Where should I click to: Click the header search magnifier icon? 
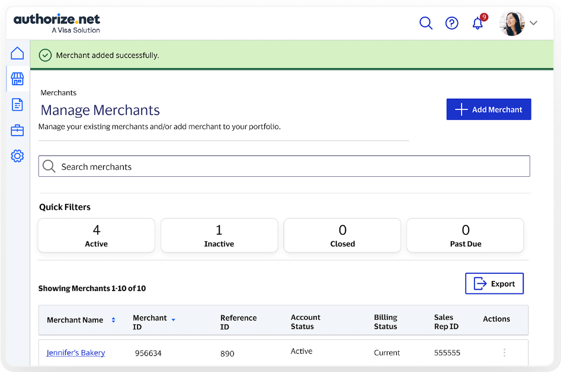pos(426,23)
